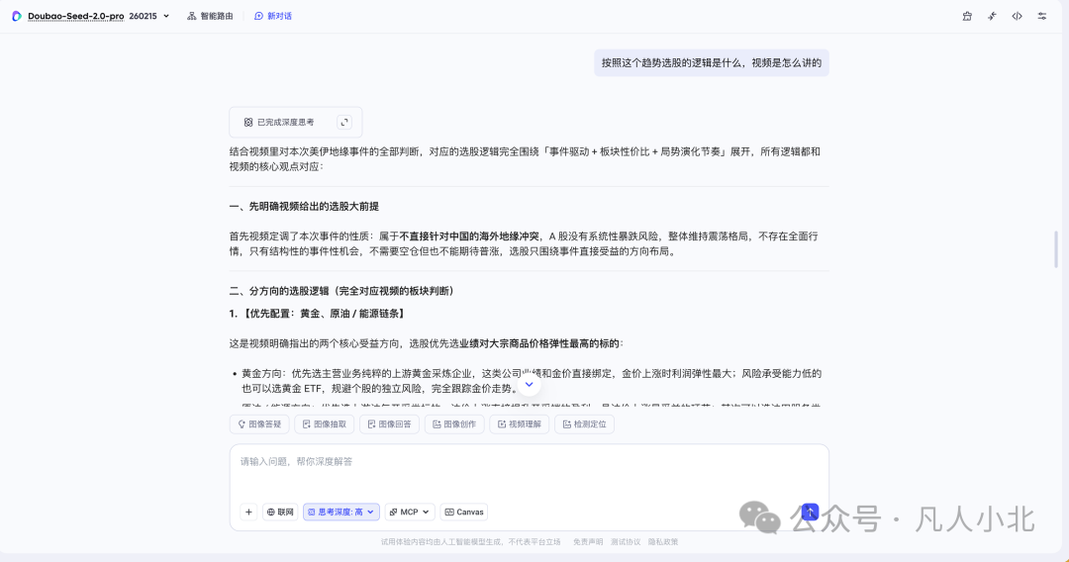Screen dimensions: 1069x562
Task: Click the user message 按照这个趋势选股的逻辑是什么
Action: tap(711, 62)
